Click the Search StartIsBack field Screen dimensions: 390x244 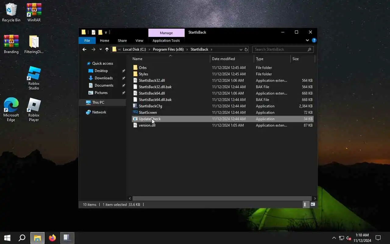point(283,49)
